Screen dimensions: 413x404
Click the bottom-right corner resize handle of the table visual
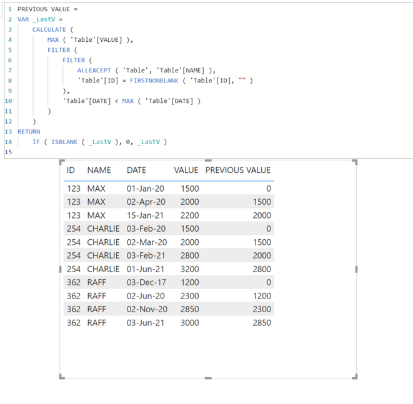355,377
